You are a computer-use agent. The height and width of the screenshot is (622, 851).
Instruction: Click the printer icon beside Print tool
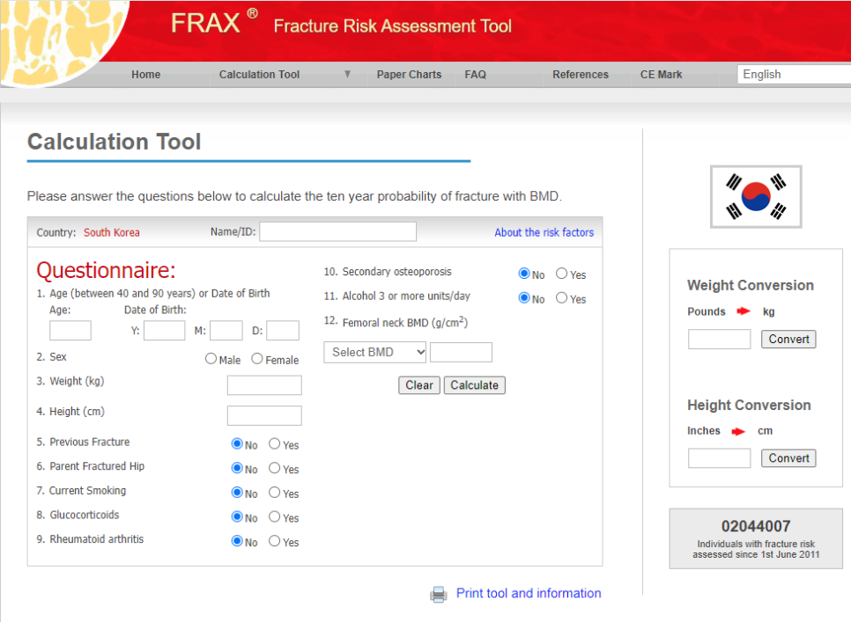coord(439,595)
